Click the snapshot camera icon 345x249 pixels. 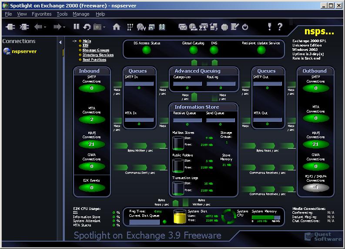point(97,27)
